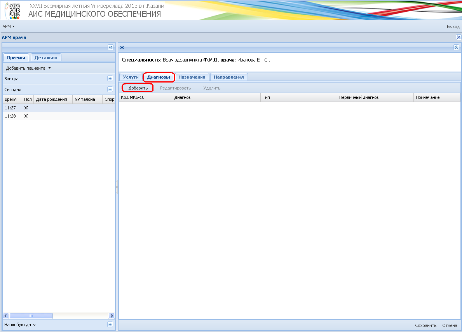The height and width of the screenshot is (332, 462).
Task: Sort by Тип column header
Action: [299, 97]
